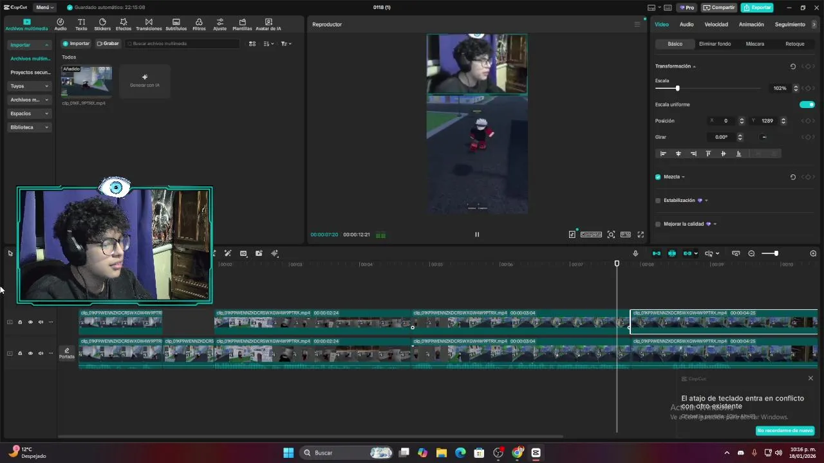Open the Audio media tab icon
Image resolution: width=824 pixels, height=463 pixels.
[x=61, y=24]
